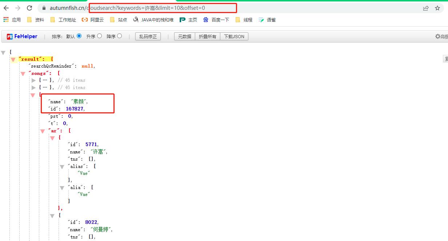448x241 pixels.
Task: Click 乱码修正 button
Action: 148,36
